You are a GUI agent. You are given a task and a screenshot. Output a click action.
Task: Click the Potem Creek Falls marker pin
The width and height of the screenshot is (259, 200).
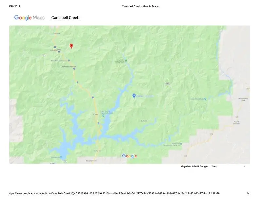[205, 99]
